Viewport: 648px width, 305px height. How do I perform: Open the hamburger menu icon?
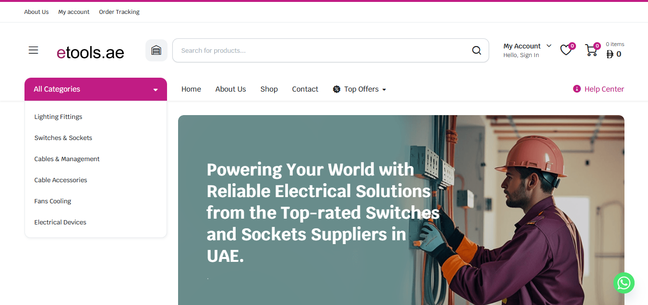(x=33, y=50)
